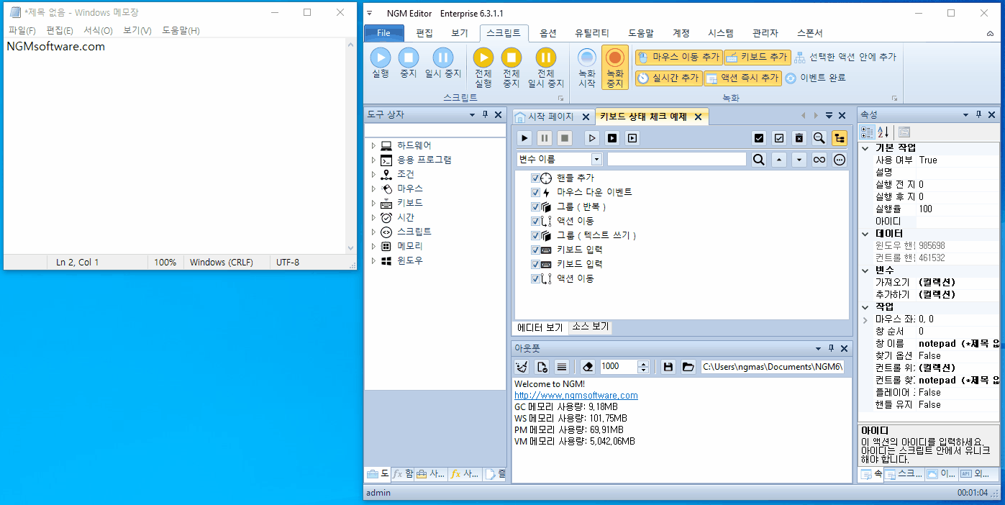Click the output log path field C:\Users\ngmas
The width and height of the screenshot is (1005, 505).
click(x=773, y=367)
